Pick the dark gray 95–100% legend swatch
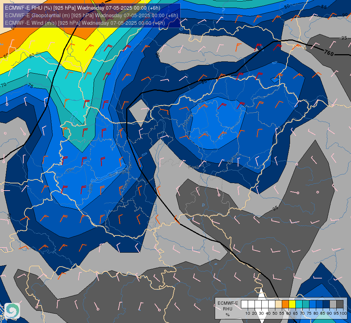 340,304
